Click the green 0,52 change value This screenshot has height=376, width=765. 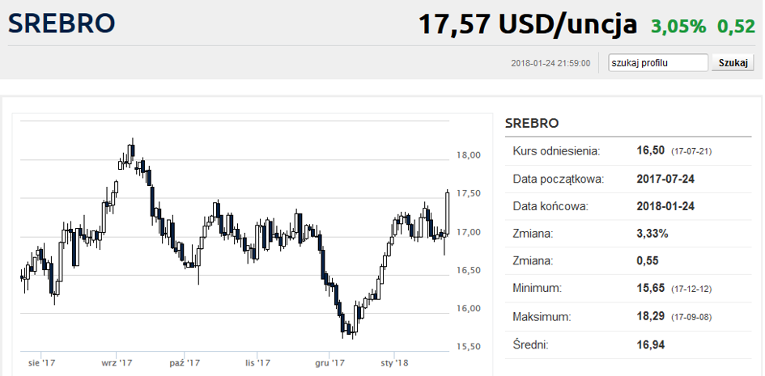click(x=736, y=26)
